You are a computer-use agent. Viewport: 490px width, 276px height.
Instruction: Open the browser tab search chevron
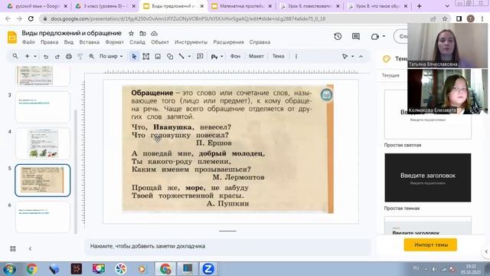447,6
